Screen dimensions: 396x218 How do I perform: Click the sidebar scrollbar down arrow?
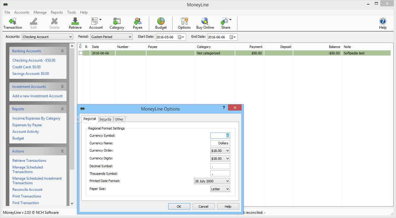coord(72,204)
